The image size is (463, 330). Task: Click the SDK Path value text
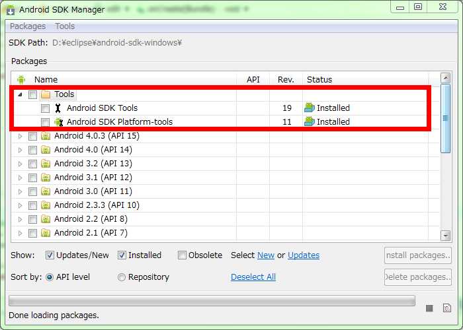[x=117, y=43]
